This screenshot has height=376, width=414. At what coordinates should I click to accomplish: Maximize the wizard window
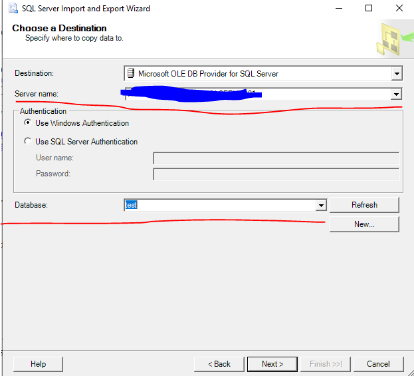coord(369,8)
